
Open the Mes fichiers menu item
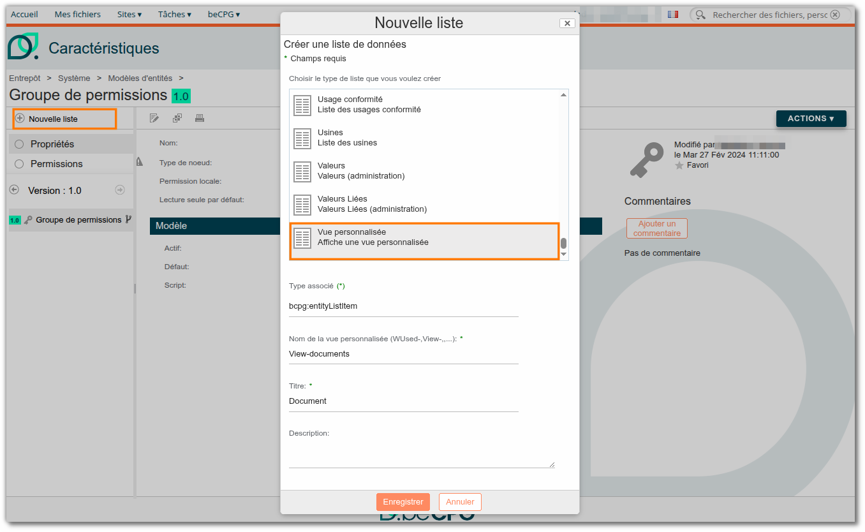click(x=78, y=14)
